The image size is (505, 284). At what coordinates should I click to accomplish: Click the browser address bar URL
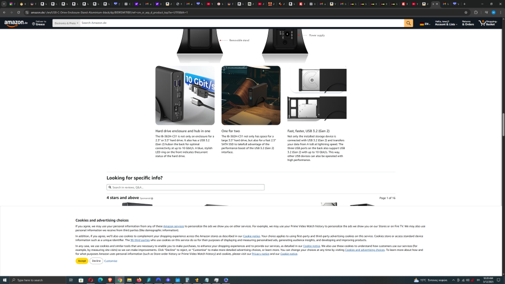click(109, 12)
